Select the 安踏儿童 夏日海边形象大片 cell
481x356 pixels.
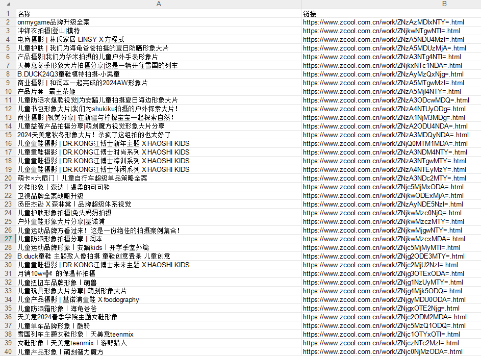159,100
